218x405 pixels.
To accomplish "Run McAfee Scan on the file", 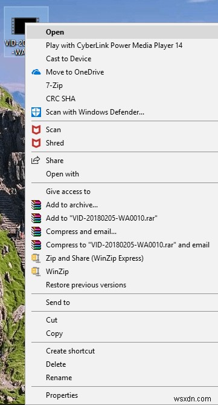I will coord(122,130).
